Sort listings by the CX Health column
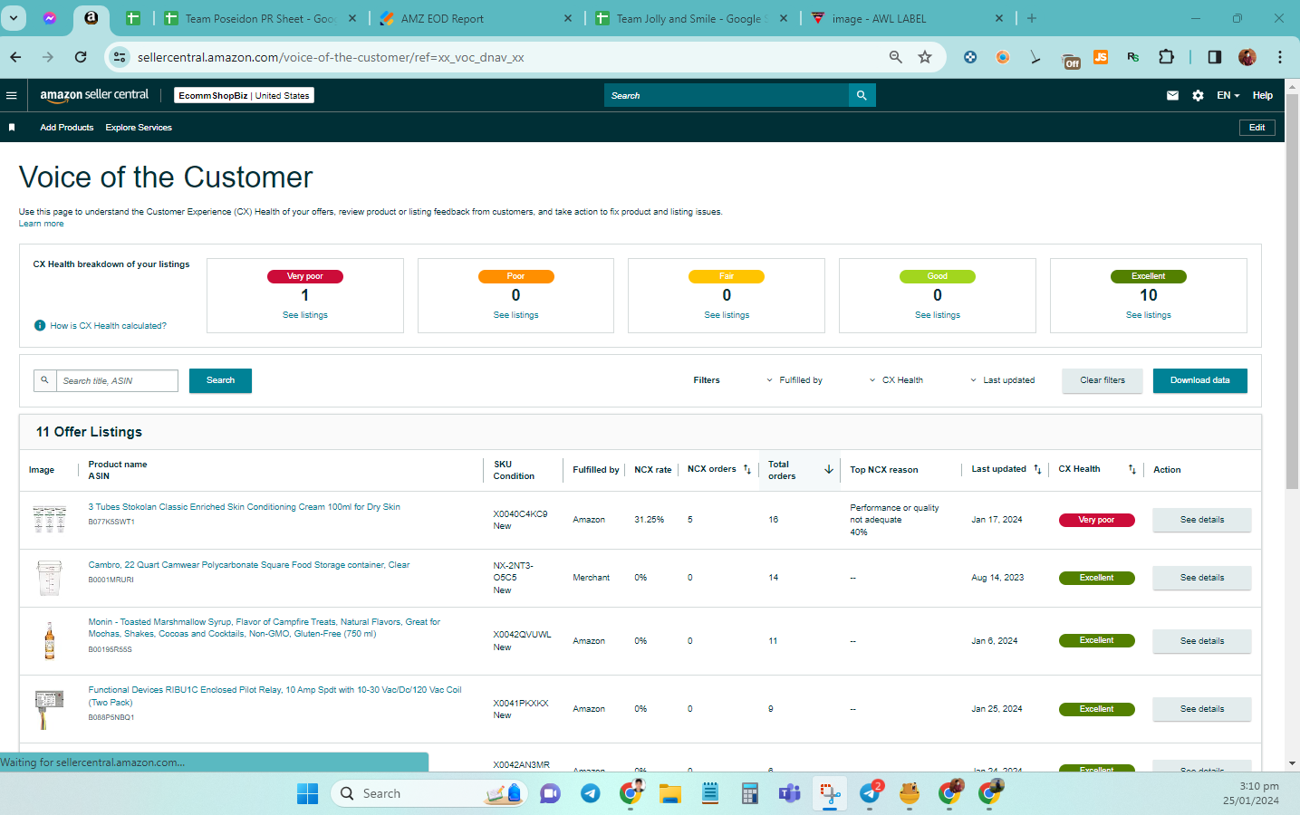 pyautogui.click(x=1131, y=469)
